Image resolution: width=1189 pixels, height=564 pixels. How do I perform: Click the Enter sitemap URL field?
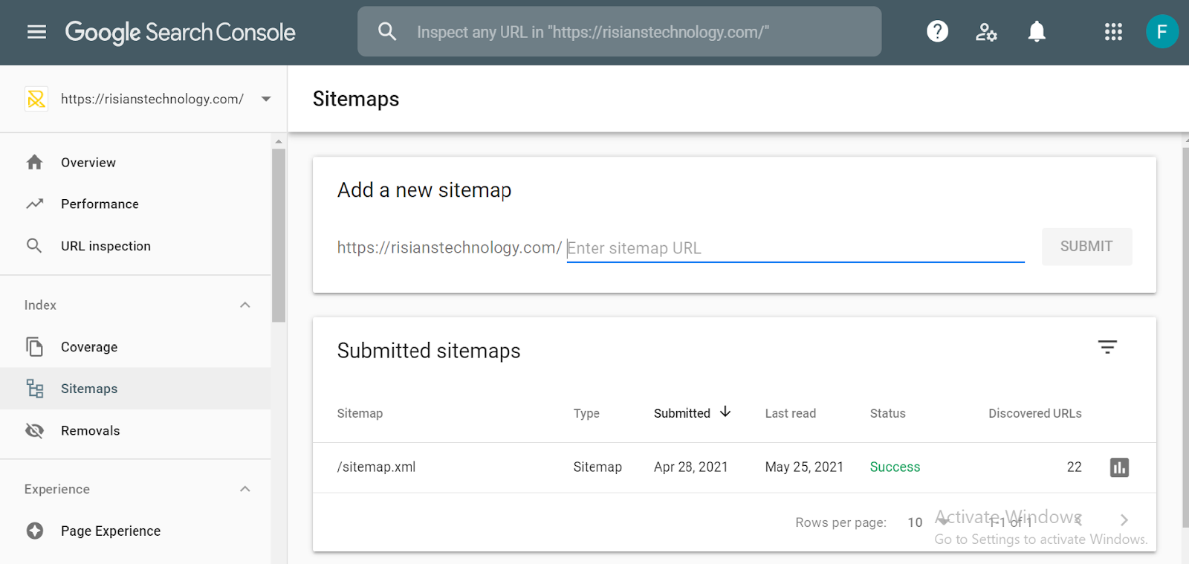click(795, 248)
